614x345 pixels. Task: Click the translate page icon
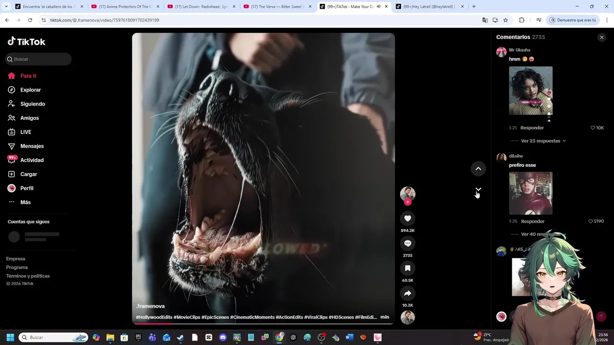(485, 20)
